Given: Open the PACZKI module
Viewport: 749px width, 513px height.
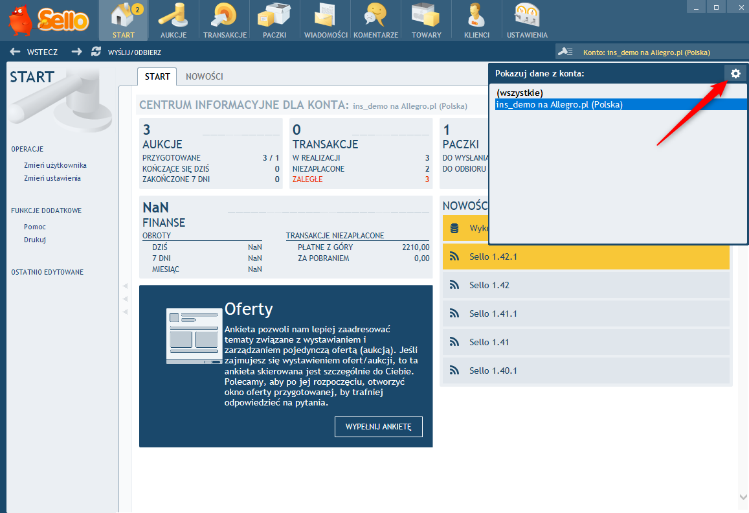Looking at the screenshot, I should point(274,21).
